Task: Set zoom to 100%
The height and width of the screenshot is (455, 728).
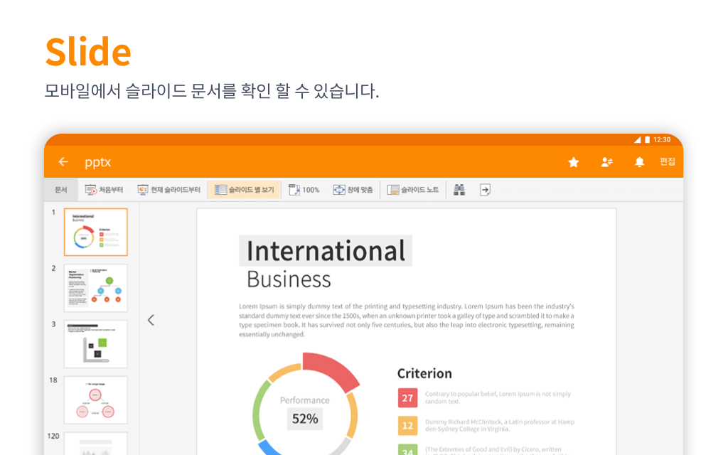Action: pos(304,190)
